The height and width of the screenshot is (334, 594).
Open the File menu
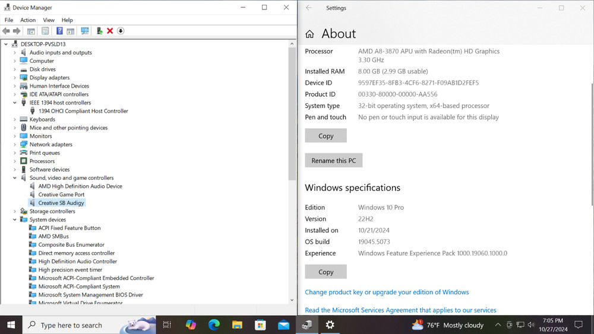click(9, 20)
